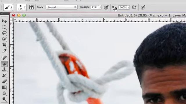The height and width of the screenshot is (104, 186).
Task: Select the Rectangular Marquee tool
Action: 4,27
